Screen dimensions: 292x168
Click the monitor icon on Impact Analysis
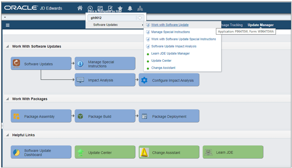[80, 80]
